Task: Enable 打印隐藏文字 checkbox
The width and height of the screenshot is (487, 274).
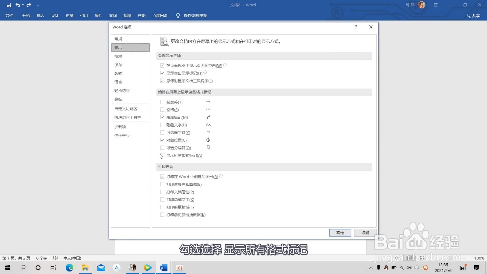Action: (162, 199)
